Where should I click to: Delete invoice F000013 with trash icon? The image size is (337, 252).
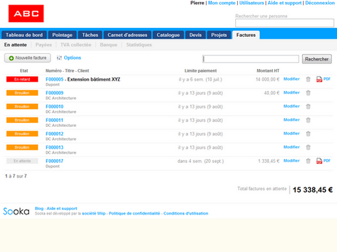point(308,147)
